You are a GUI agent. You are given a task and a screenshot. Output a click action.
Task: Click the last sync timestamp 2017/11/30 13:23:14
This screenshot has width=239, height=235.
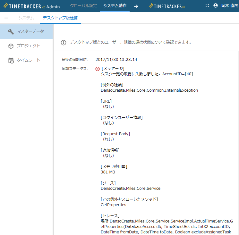[x=116, y=59]
